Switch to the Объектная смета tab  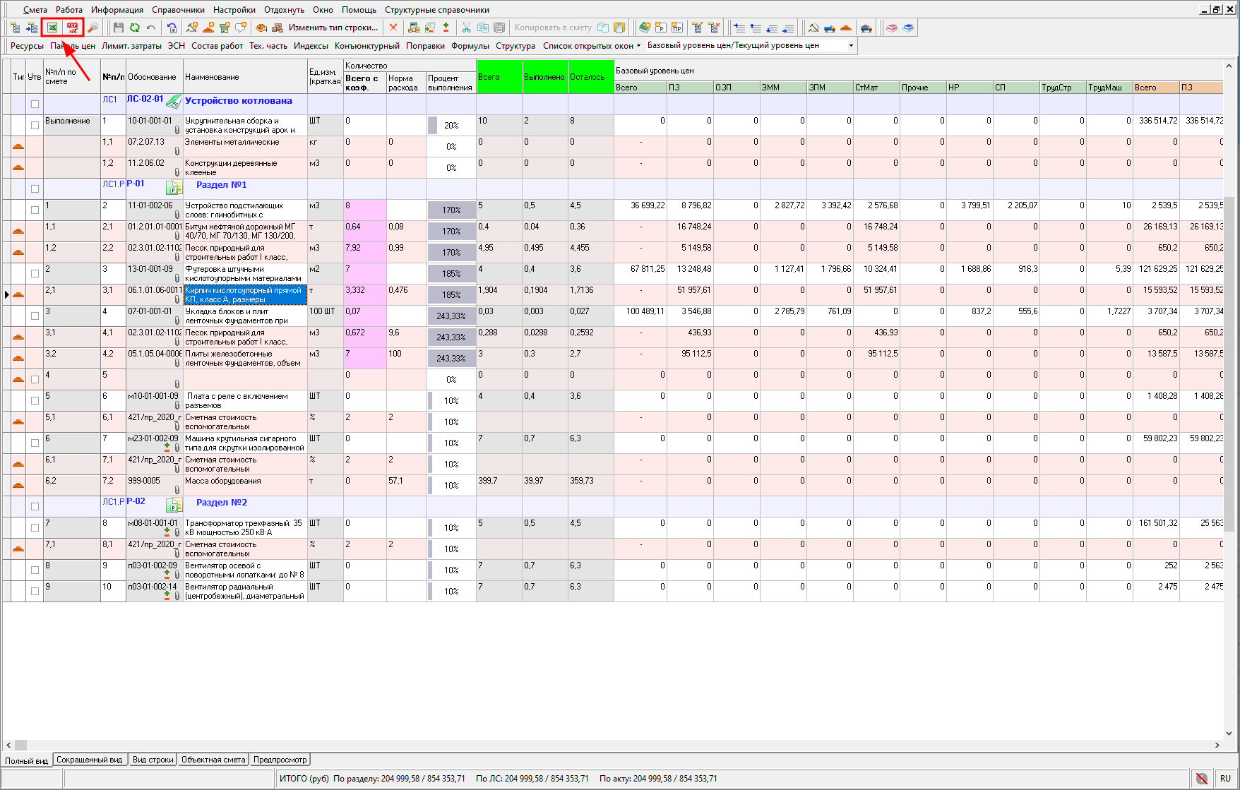click(213, 760)
